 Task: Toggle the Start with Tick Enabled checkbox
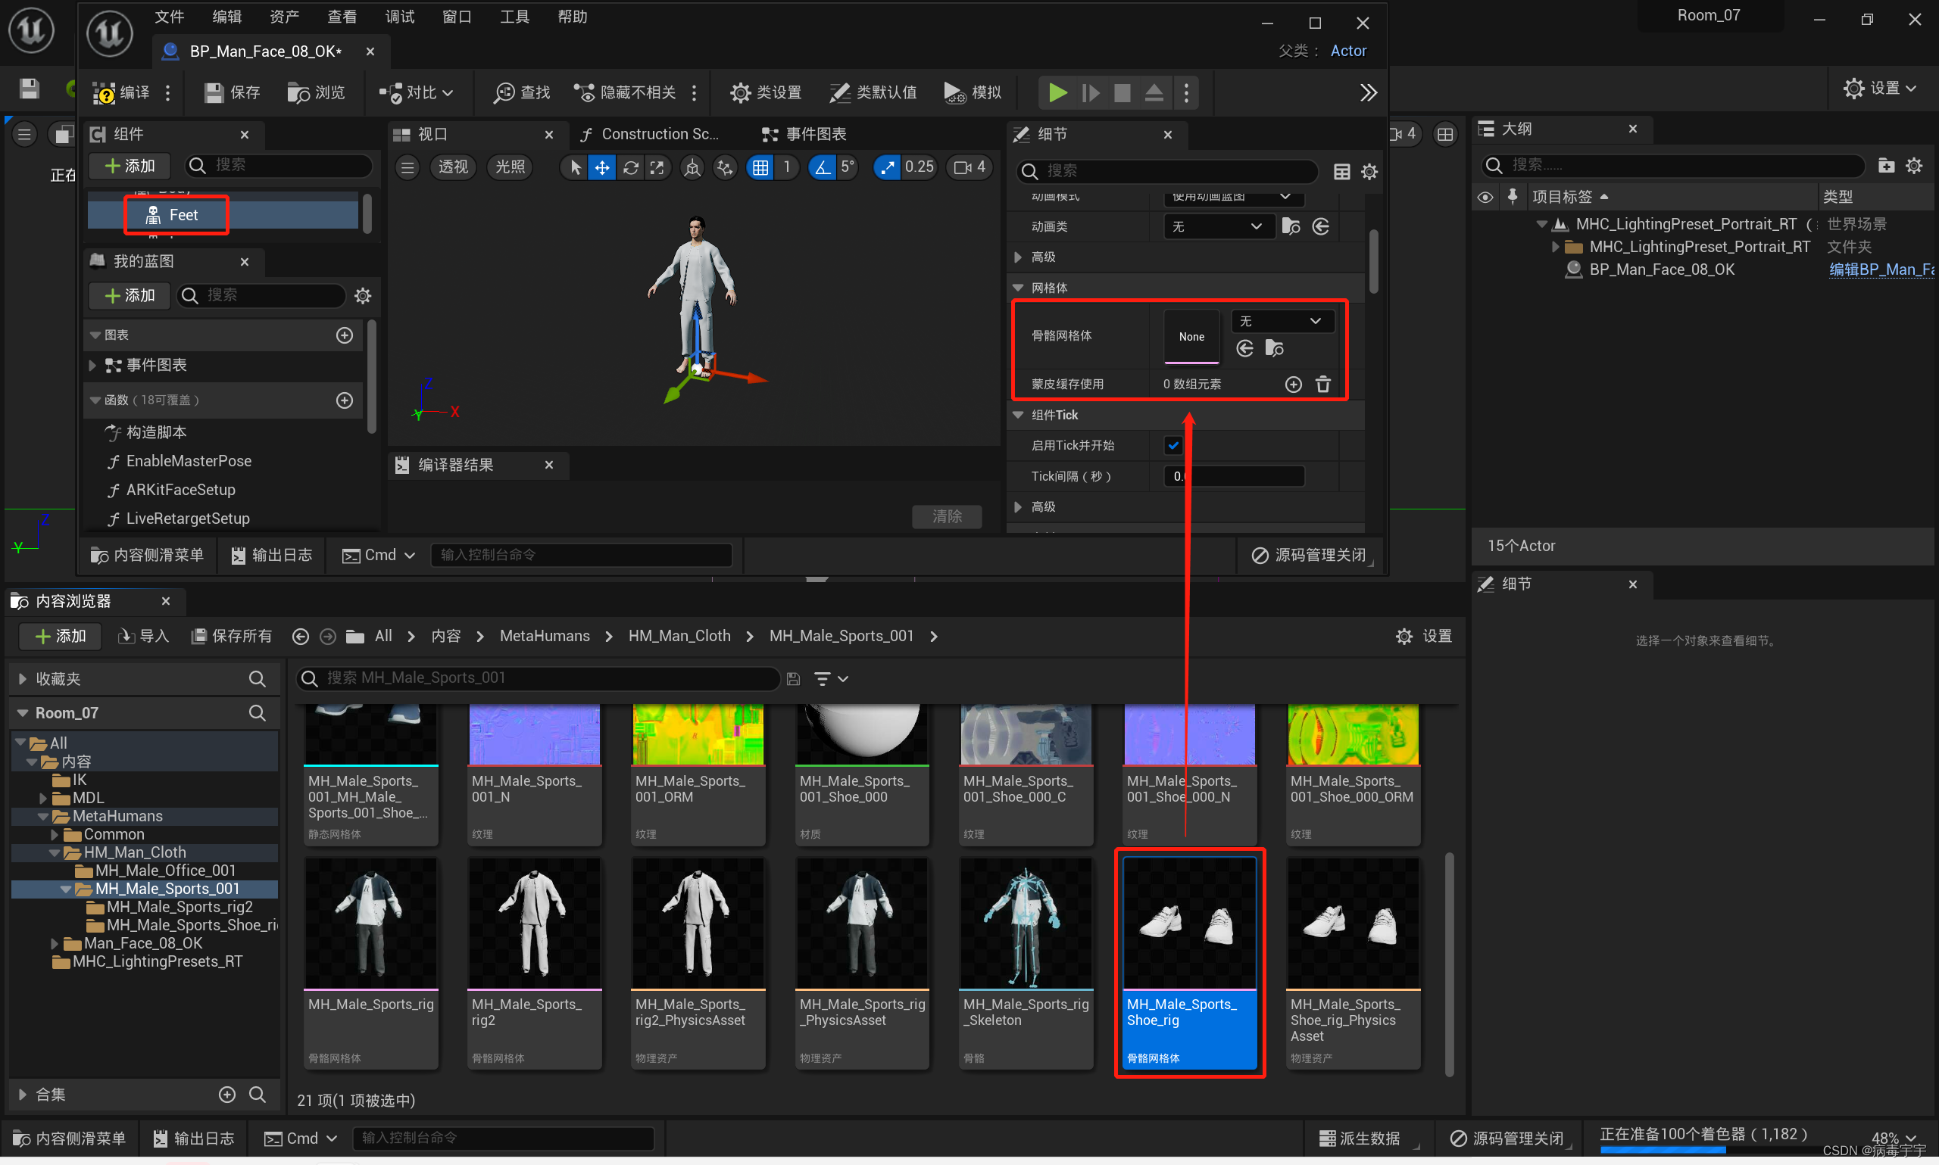[x=1172, y=445]
